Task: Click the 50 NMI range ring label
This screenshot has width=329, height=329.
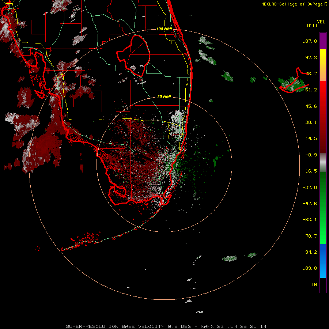Action: (x=164, y=97)
